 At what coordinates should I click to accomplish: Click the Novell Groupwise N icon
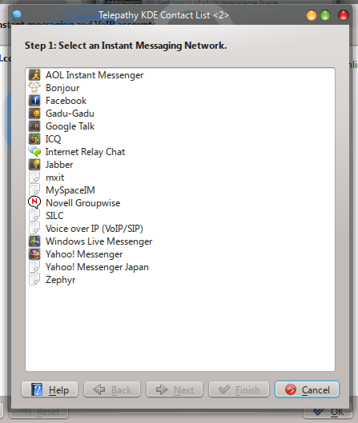[34, 202]
